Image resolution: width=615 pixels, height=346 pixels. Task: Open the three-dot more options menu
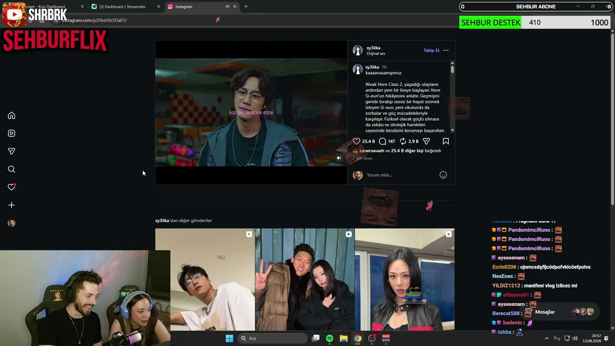pyautogui.click(x=446, y=50)
